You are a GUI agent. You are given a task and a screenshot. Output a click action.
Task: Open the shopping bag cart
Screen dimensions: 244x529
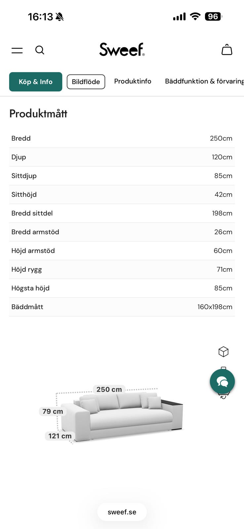point(227,50)
